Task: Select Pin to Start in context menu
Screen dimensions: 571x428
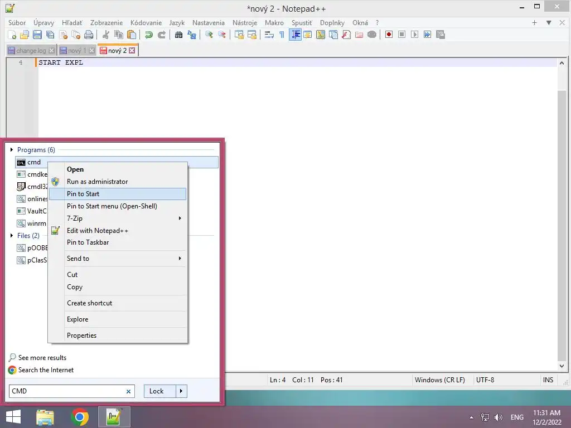Action: click(x=118, y=194)
